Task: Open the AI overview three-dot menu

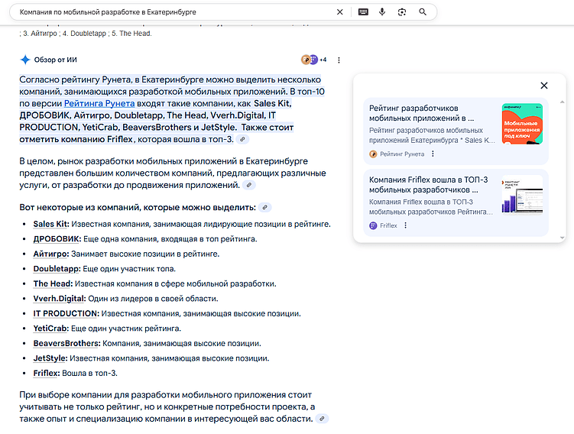Action: 339,60
